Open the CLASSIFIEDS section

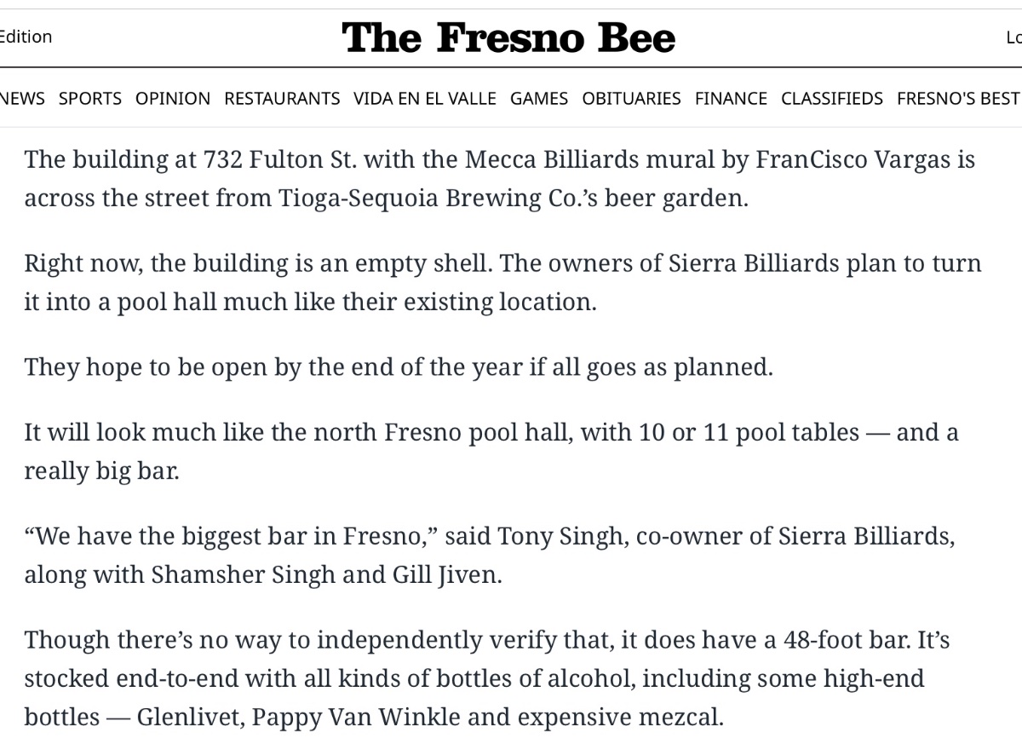coord(832,98)
